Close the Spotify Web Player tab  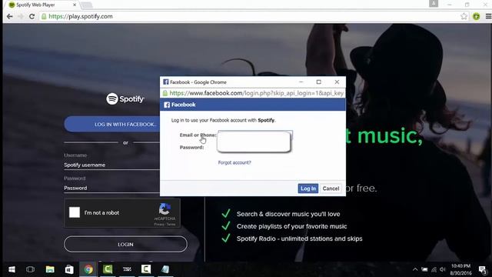pos(75,5)
